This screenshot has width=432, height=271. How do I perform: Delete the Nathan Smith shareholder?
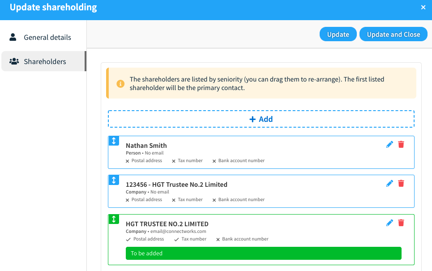point(401,145)
